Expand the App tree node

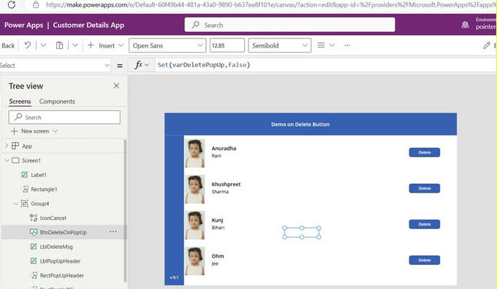(x=7, y=146)
